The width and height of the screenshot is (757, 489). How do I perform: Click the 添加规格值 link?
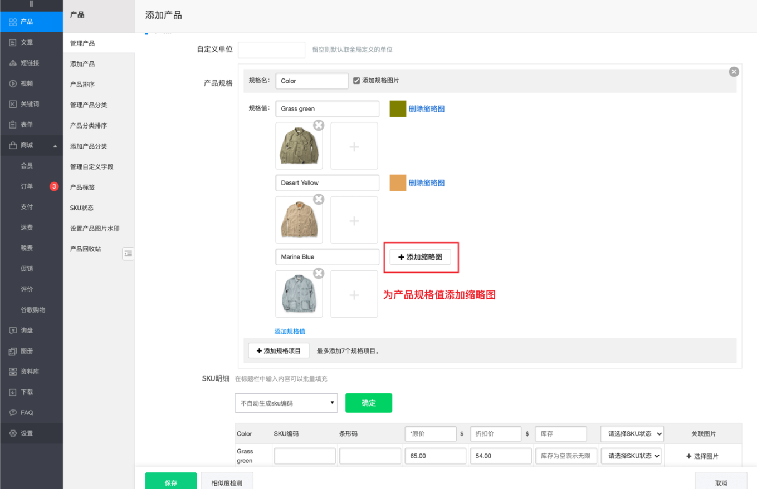click(x=290, y=332)
